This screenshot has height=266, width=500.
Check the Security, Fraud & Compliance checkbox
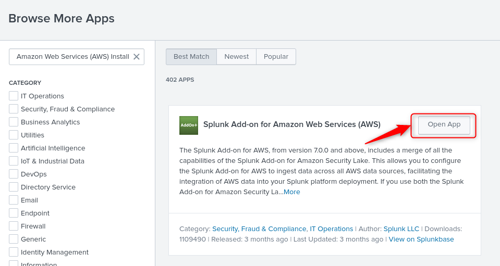(x=14, y=109)
